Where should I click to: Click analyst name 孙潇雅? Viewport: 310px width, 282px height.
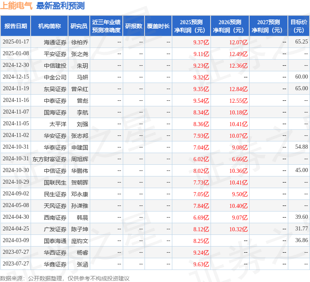[x=80, y=206]
